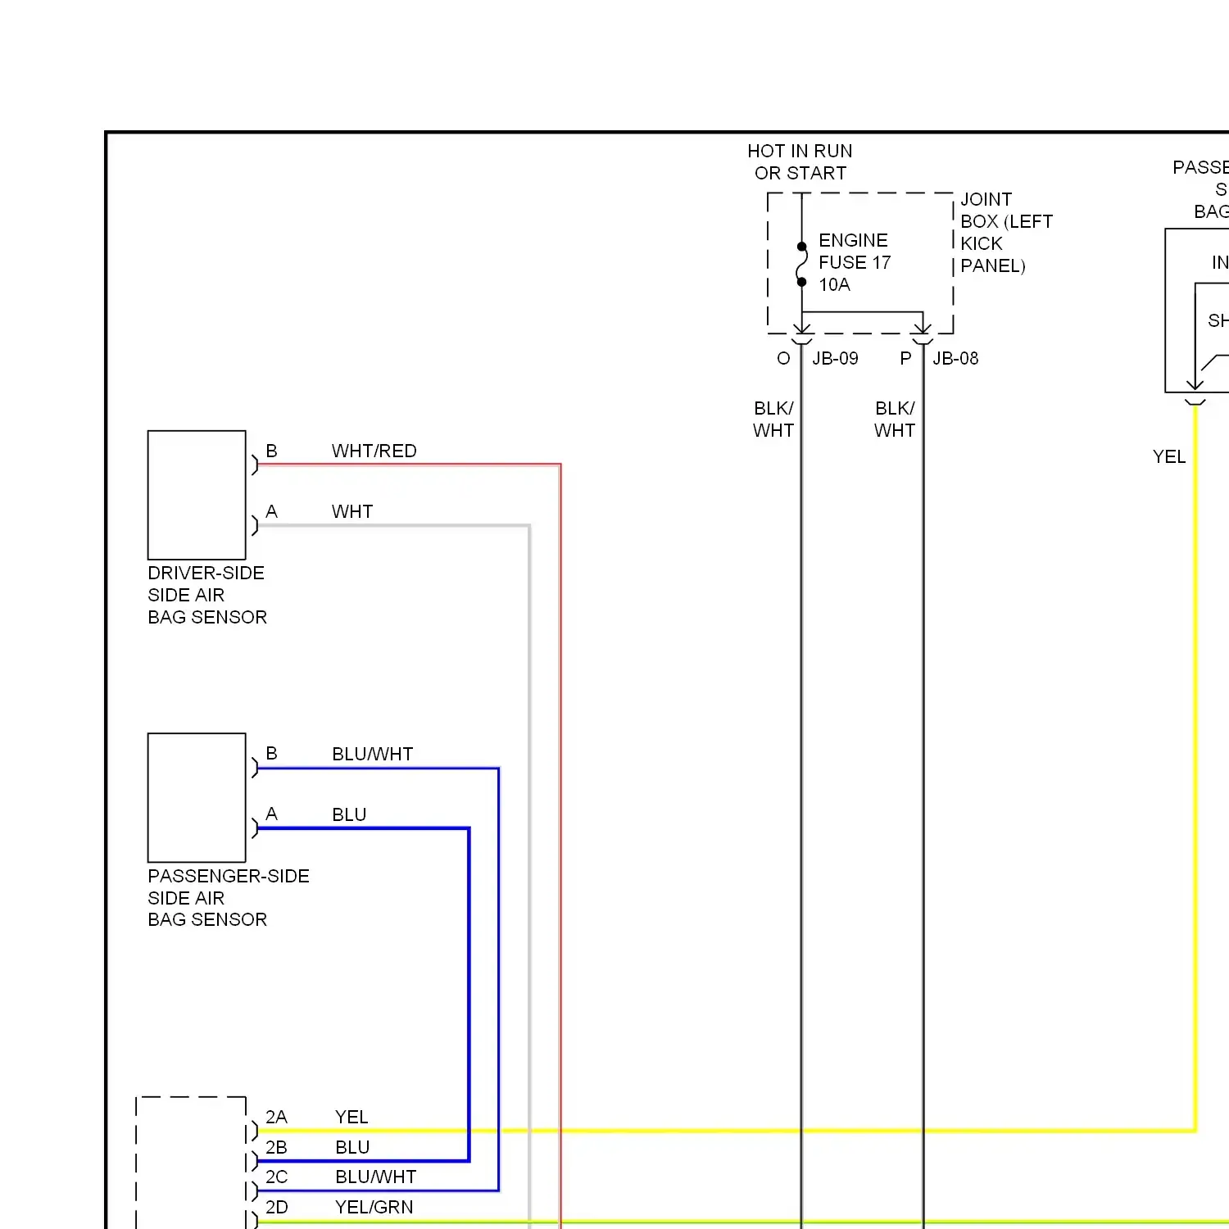Select terminal A on the driver-side sensor
Viewport: 1229px width, 1229px height.
[271, 512]
